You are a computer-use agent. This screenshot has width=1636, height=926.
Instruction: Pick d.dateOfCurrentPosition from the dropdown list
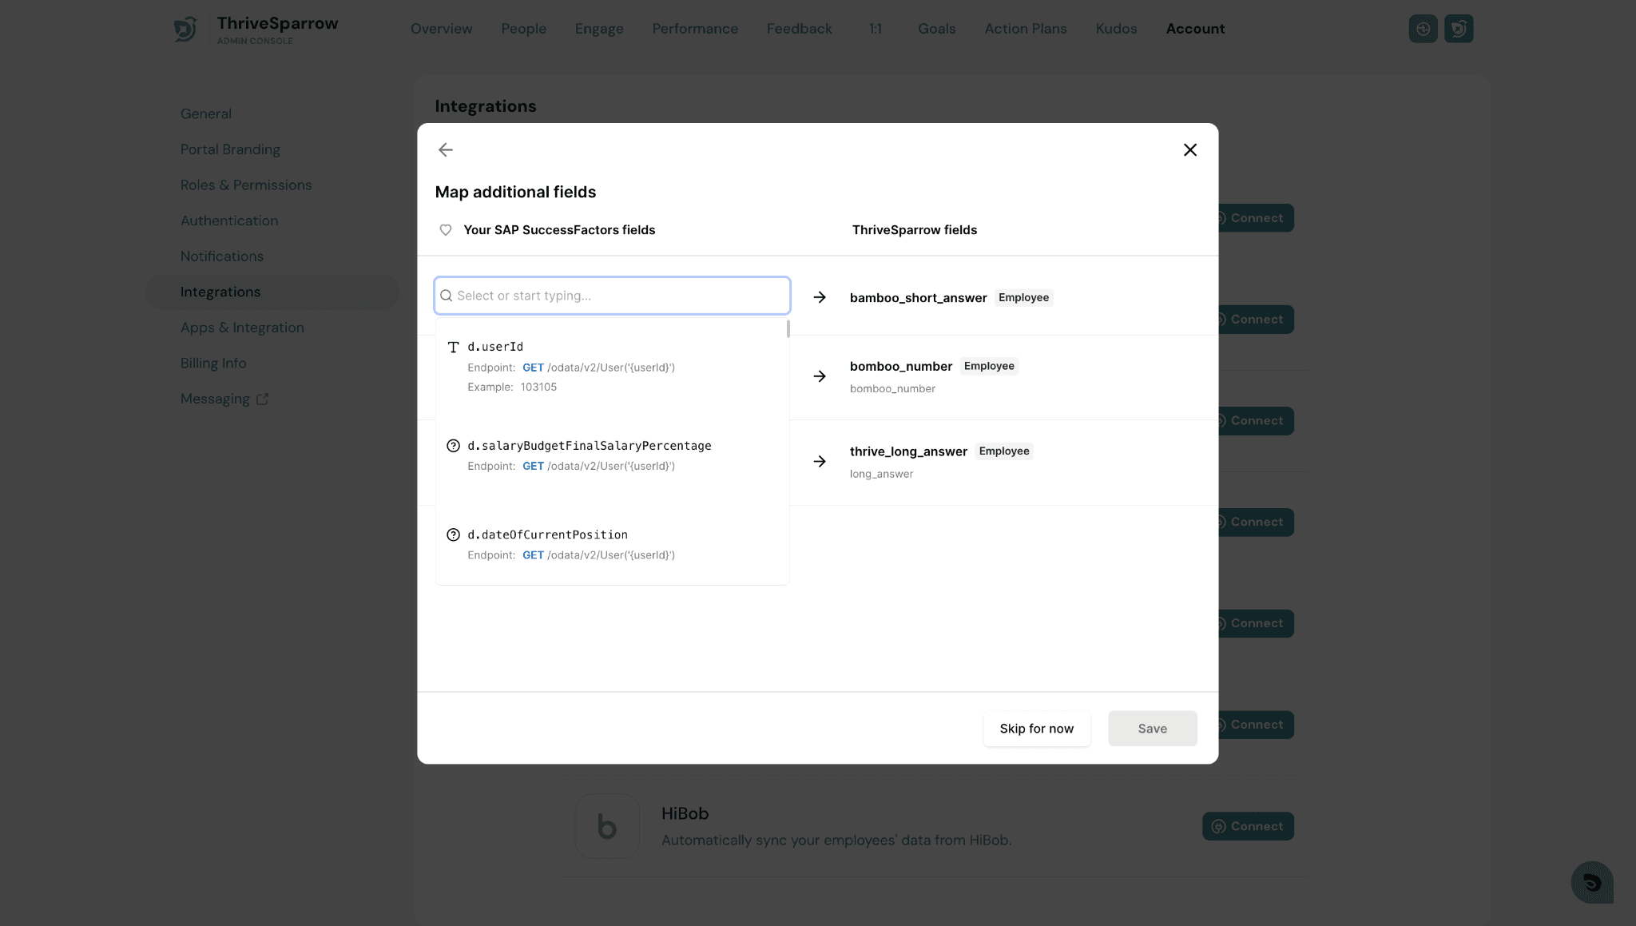click(613, 544)
